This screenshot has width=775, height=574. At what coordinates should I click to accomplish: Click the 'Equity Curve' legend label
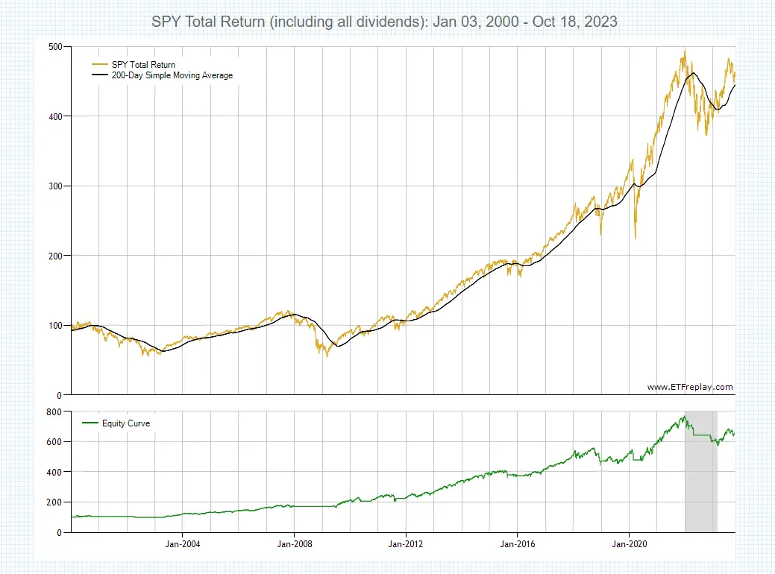coord(126,423)
